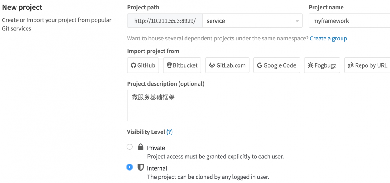This screenshot has width=390, height=183.
Task: Click the GitLab.com fox logo icon
Action: point(212,65)
